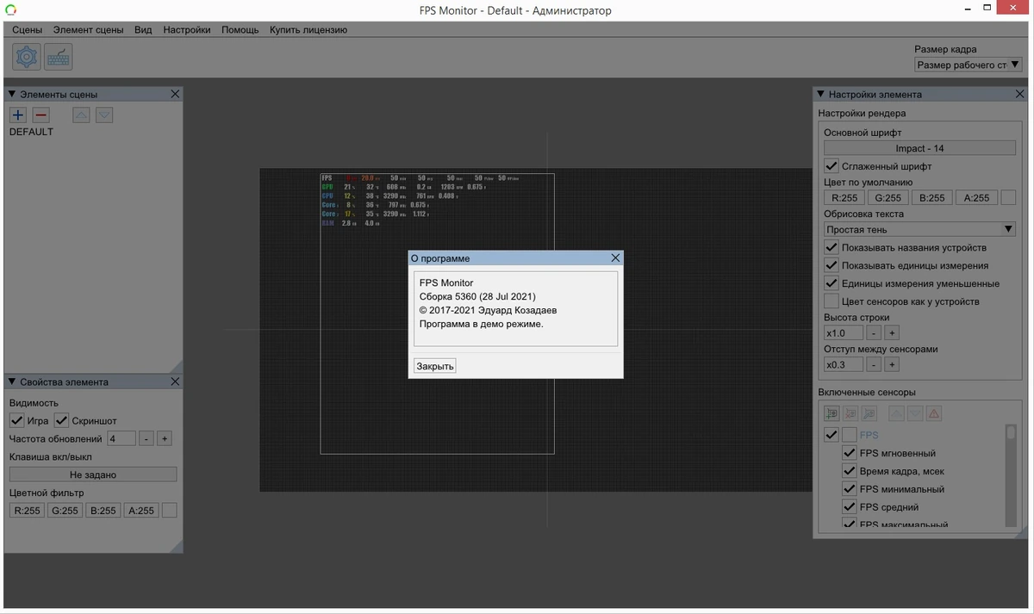Uncheck Время кадра, мсек sensor

point(849,471)
